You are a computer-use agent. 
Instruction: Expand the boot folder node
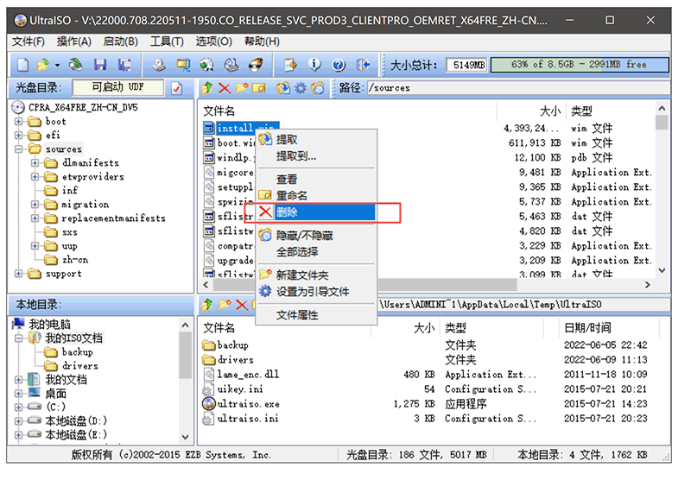click(x=18, y=121)
